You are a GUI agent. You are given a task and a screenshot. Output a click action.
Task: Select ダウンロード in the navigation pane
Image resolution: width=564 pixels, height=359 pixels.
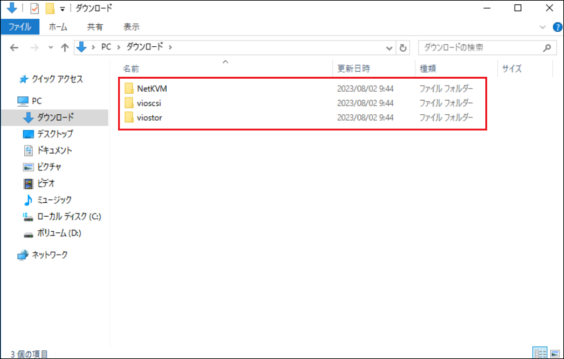[x=56, y=117]
